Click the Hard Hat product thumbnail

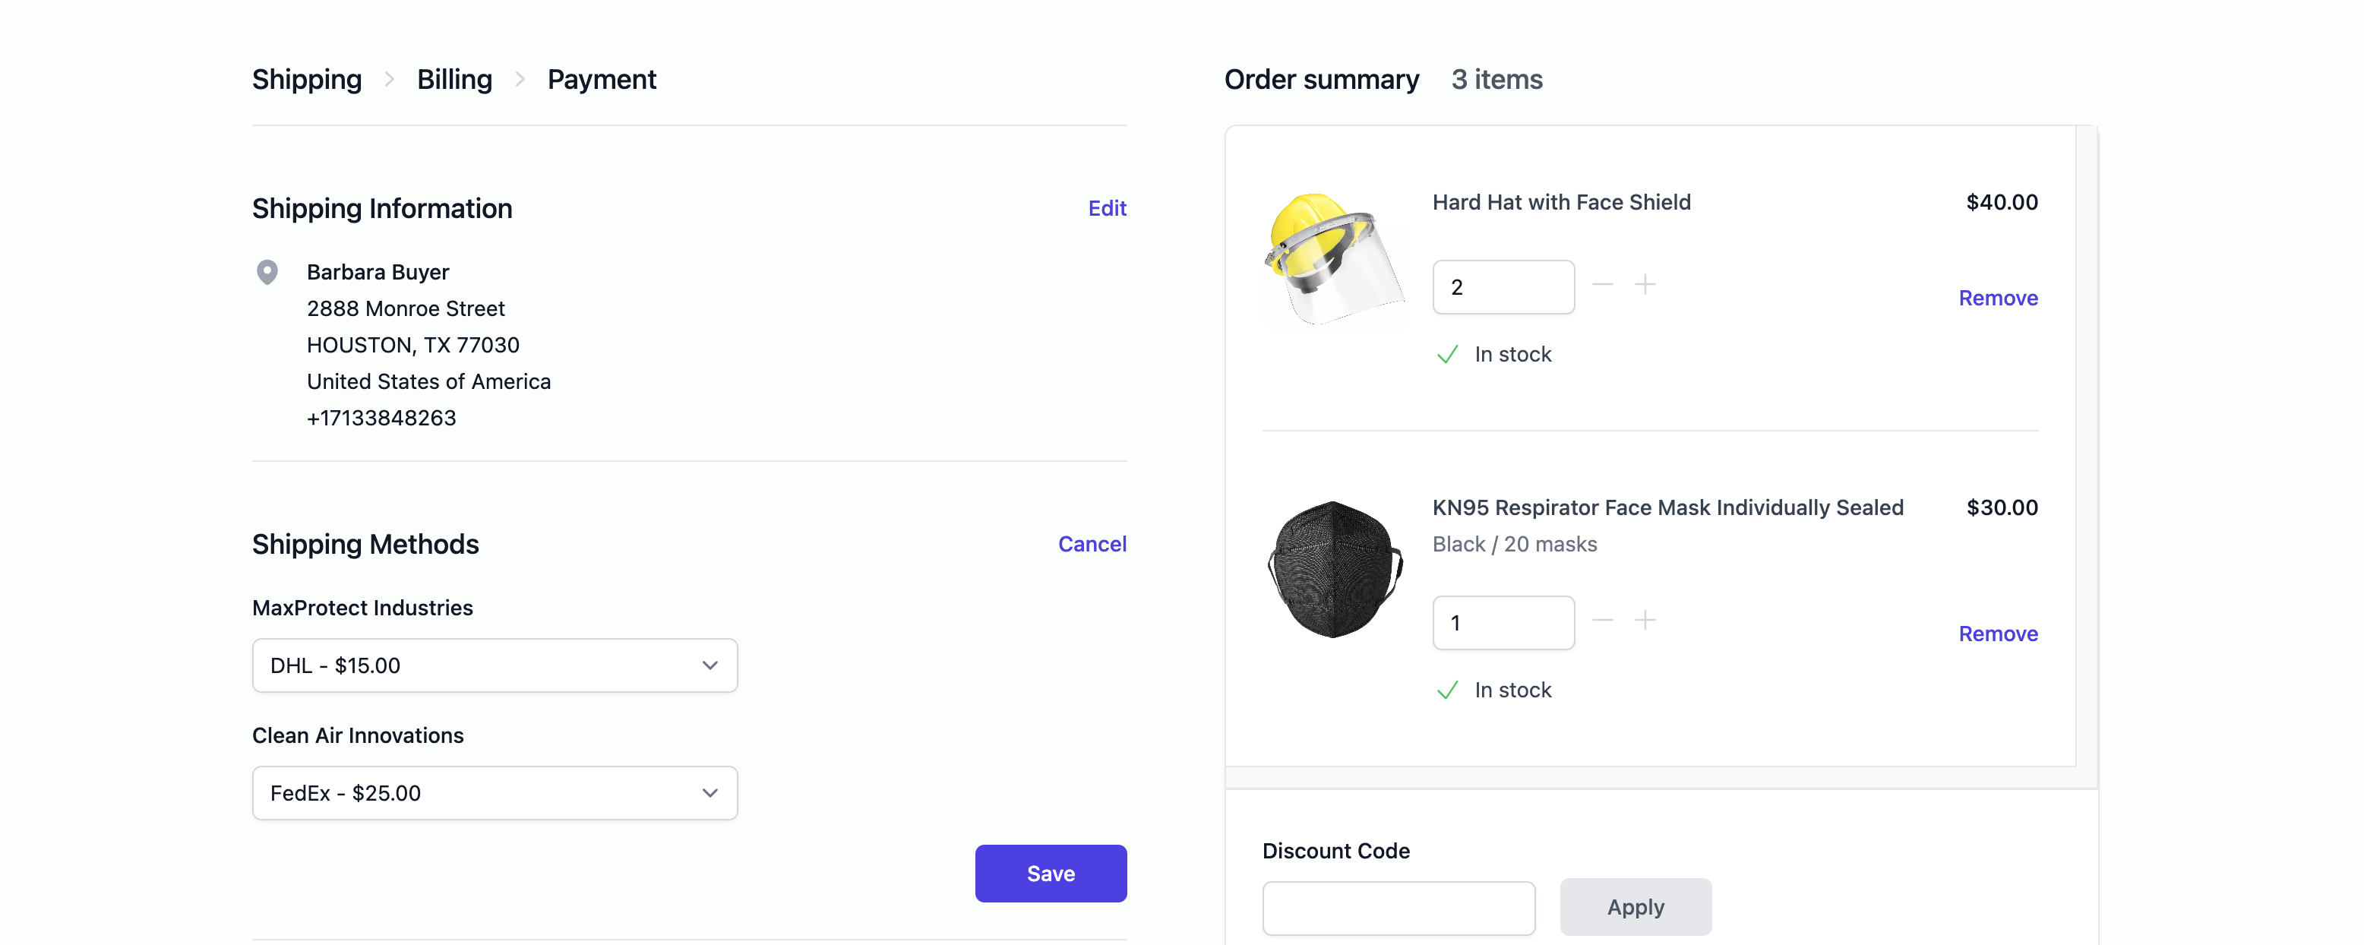pyautogui.click(x=1335, y=259)
